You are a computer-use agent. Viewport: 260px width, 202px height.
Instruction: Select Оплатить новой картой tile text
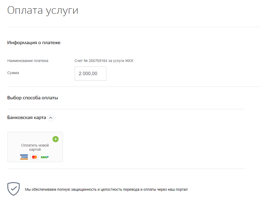click(x=35, y=147)
